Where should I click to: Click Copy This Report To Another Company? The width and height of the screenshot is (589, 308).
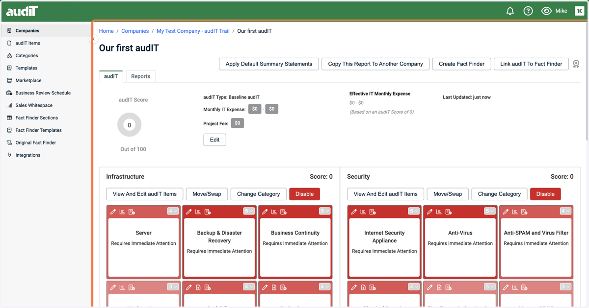tap(375, 64)
